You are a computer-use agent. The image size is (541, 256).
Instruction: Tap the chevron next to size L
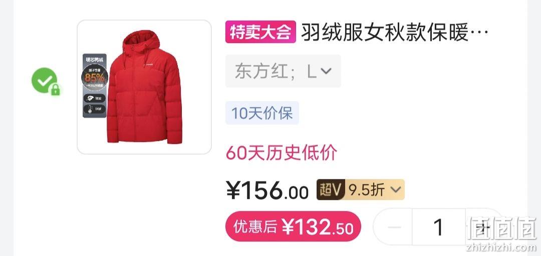tap(326, 71)
